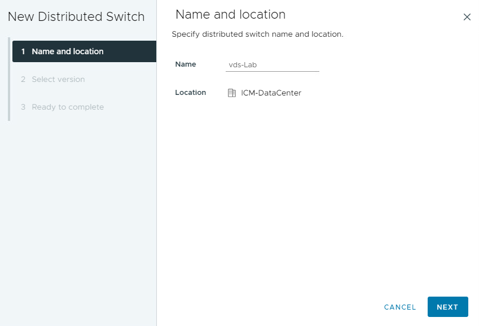Image resolution: width=479 pixels, height=326 pixels.
Task: Close the New Distributed Switch dialog
Action: point(467,17)
